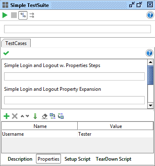
Task: Stop the running TestSuite
Action: point(14,15)
